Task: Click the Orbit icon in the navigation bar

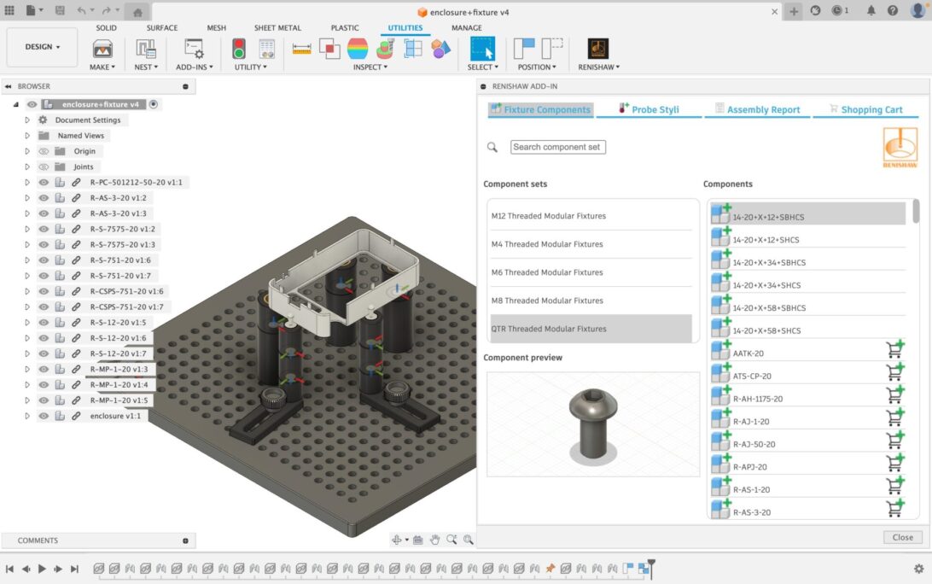Action: [x=396, y=539]
